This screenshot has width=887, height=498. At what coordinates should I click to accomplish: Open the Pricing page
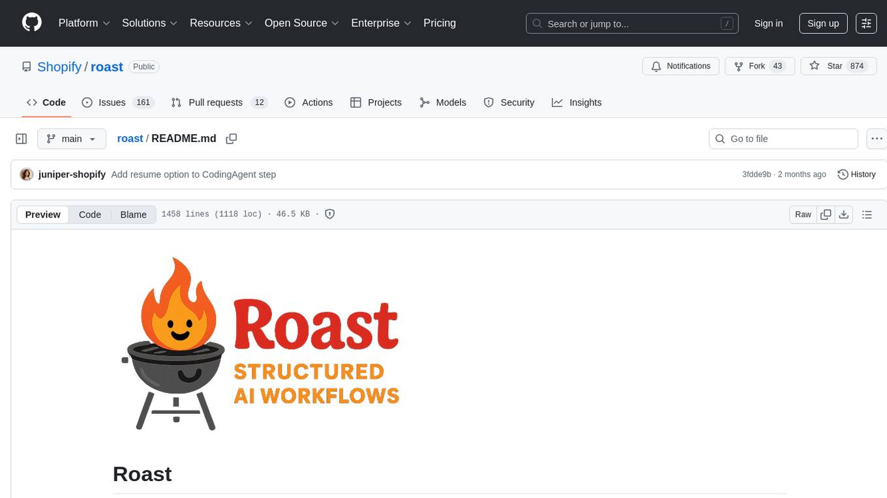pos(440,23)
